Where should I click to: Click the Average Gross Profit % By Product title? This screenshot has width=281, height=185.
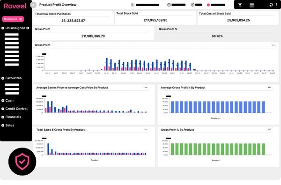tap(183, 88)
